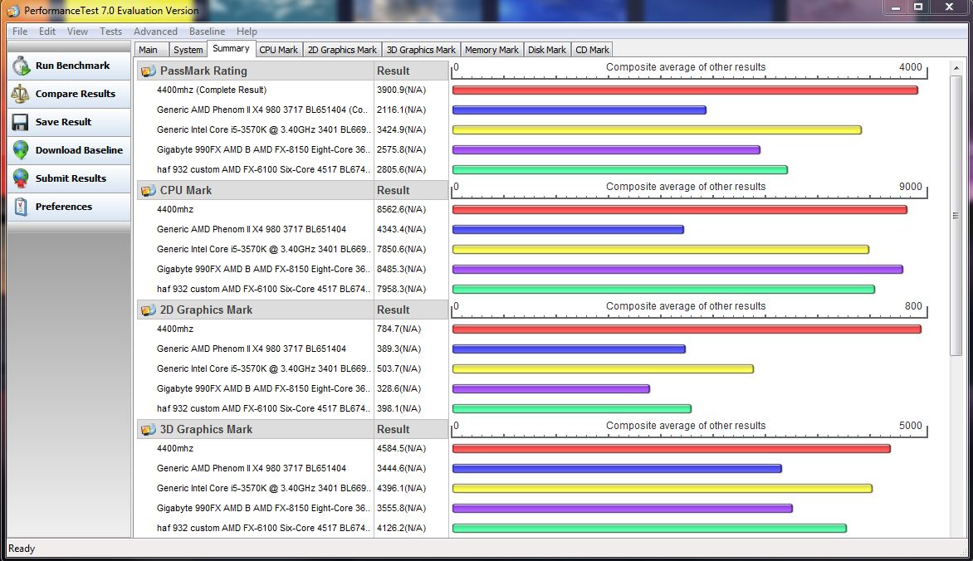Click the 3D Graphics Mark section header title
The width and height of the screenshot is (973, 561).
[206, 429]
